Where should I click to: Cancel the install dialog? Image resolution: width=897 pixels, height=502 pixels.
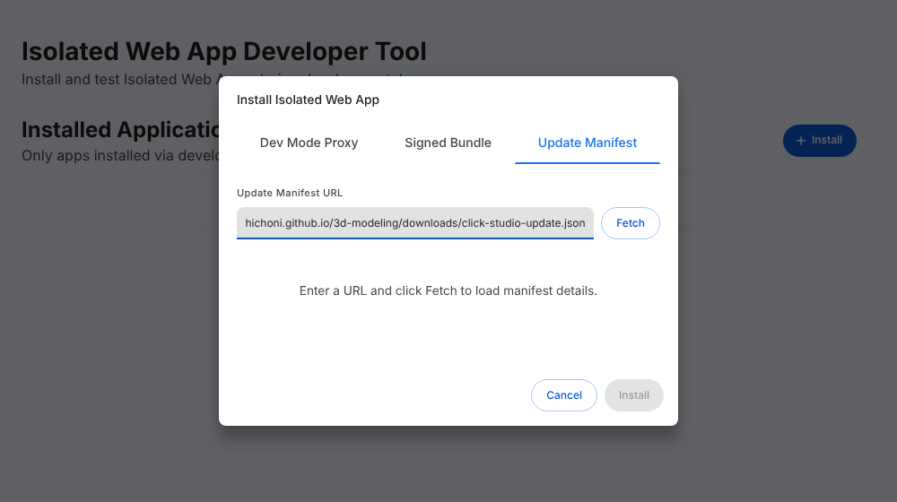click(564, 395)
